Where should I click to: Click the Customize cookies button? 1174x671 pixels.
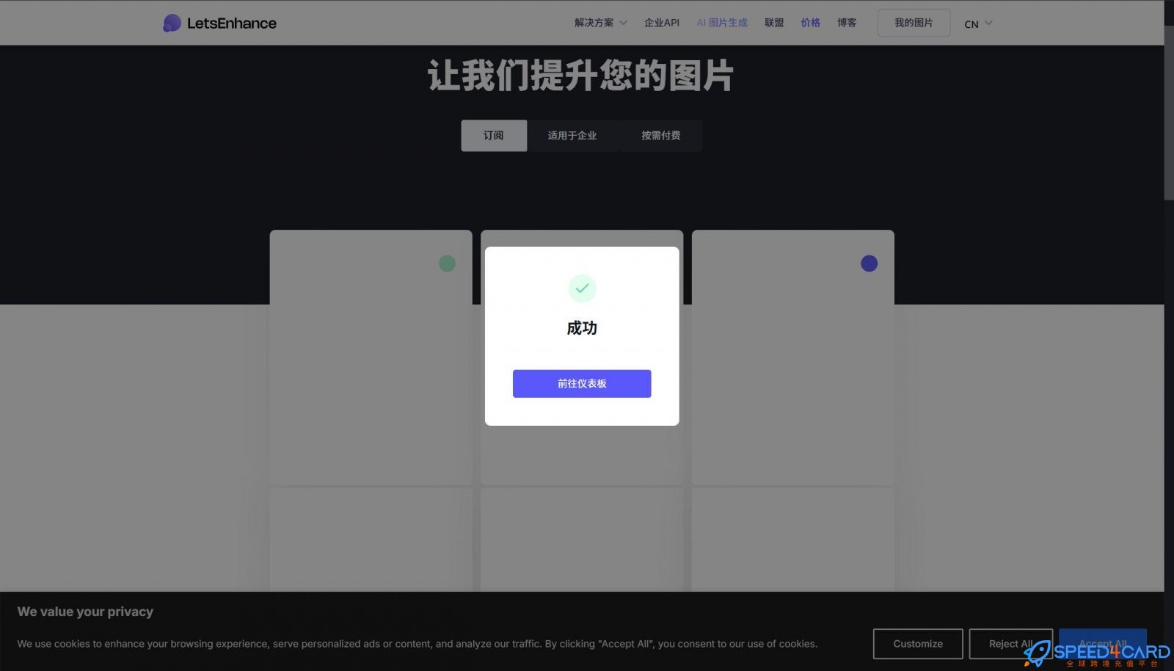coord(918,644)
